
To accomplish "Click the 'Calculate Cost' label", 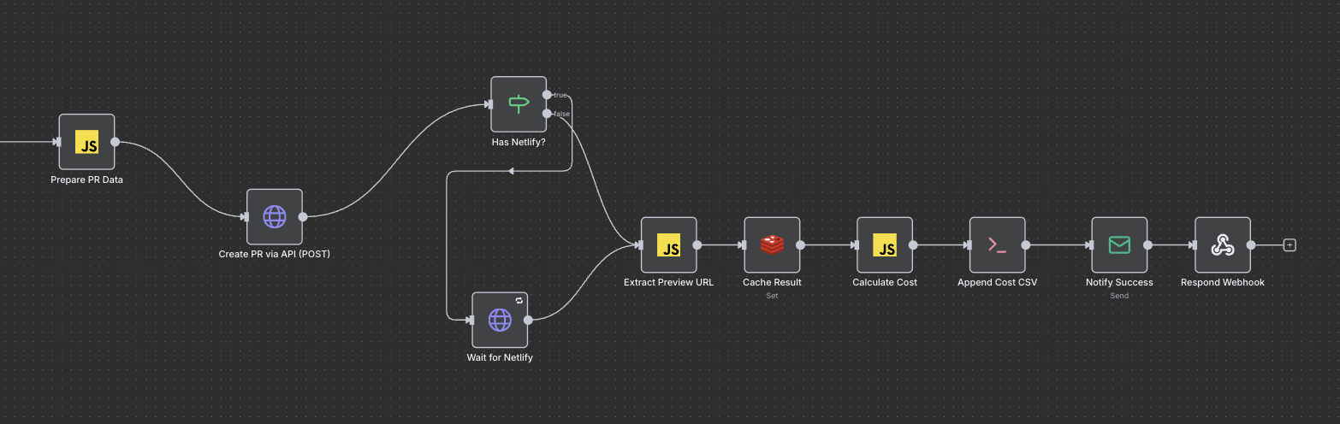I will click(885, 282).
